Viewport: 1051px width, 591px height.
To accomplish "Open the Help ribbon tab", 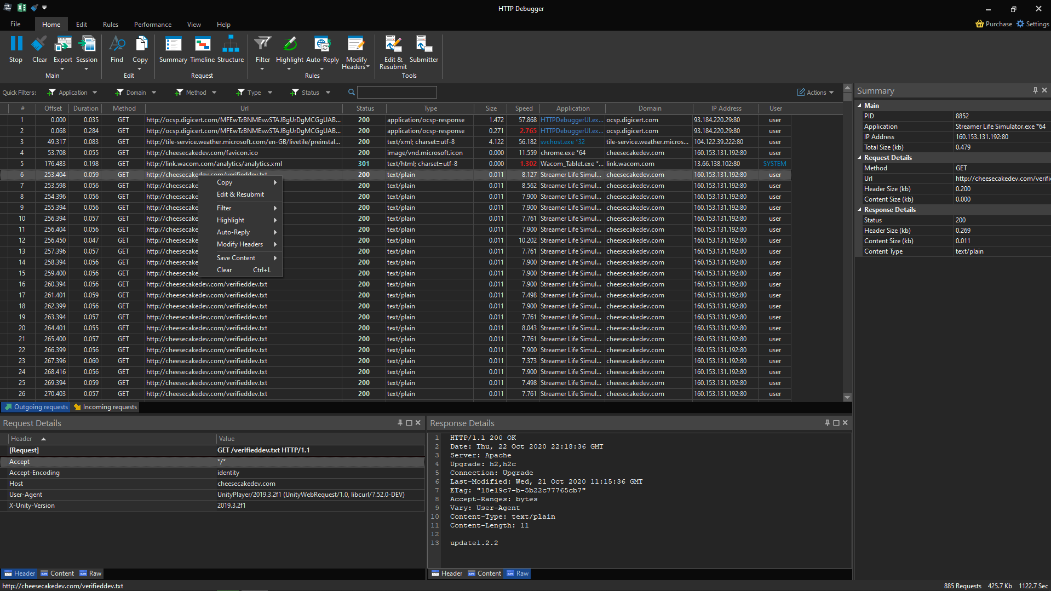I will pyautogui.click(x=223, y=25).
